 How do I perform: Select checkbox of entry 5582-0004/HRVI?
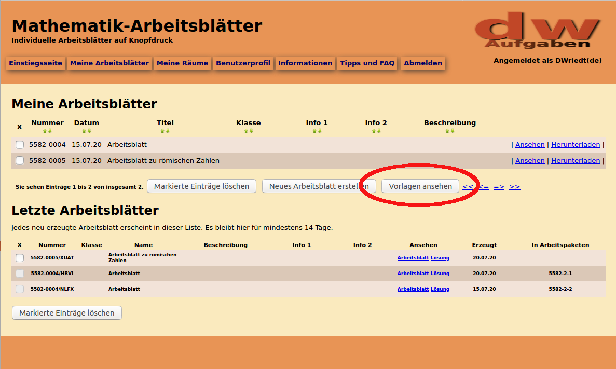click(x=20, y=274)
